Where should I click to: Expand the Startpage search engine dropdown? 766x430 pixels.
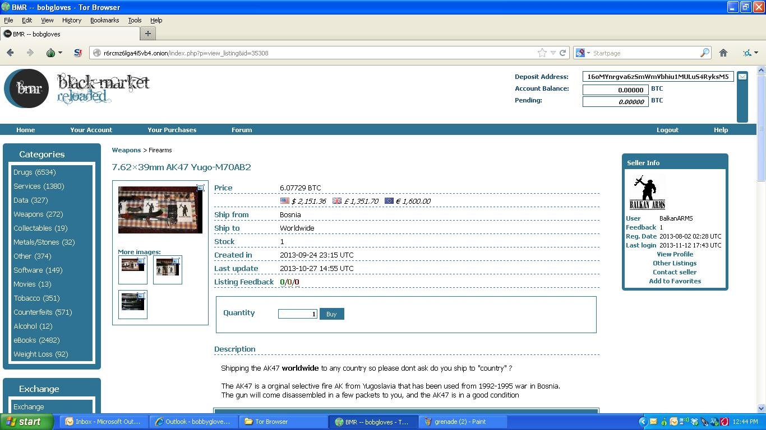[x=583, y=53]
